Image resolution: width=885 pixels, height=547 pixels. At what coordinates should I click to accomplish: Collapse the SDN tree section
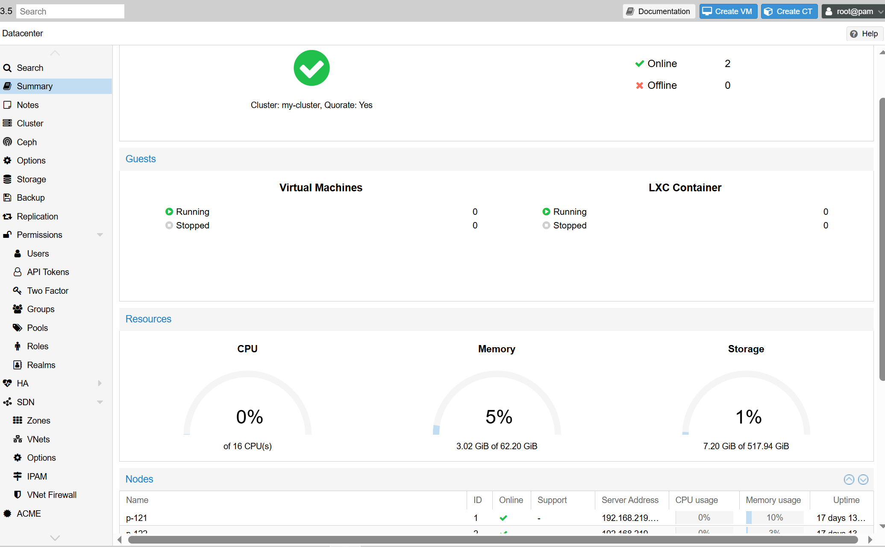tap(100, 402)
